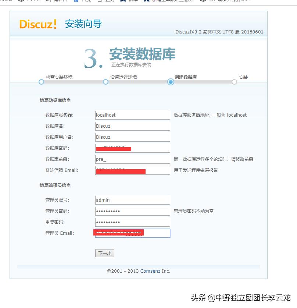Select the highlighted 创建数据库 step circle
The width and height of the screenshot is (297, 308).
tap(170, 82)
